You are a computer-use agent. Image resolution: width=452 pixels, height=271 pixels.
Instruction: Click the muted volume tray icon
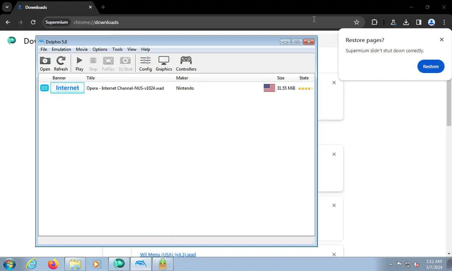pos(417,264)
